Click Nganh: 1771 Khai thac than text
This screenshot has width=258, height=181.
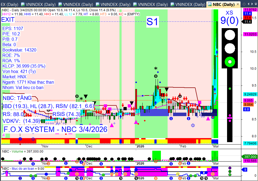click(28, 82)
